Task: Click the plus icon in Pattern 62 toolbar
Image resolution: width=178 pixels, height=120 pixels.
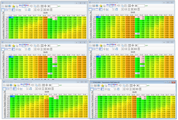Action: (47, 85)
